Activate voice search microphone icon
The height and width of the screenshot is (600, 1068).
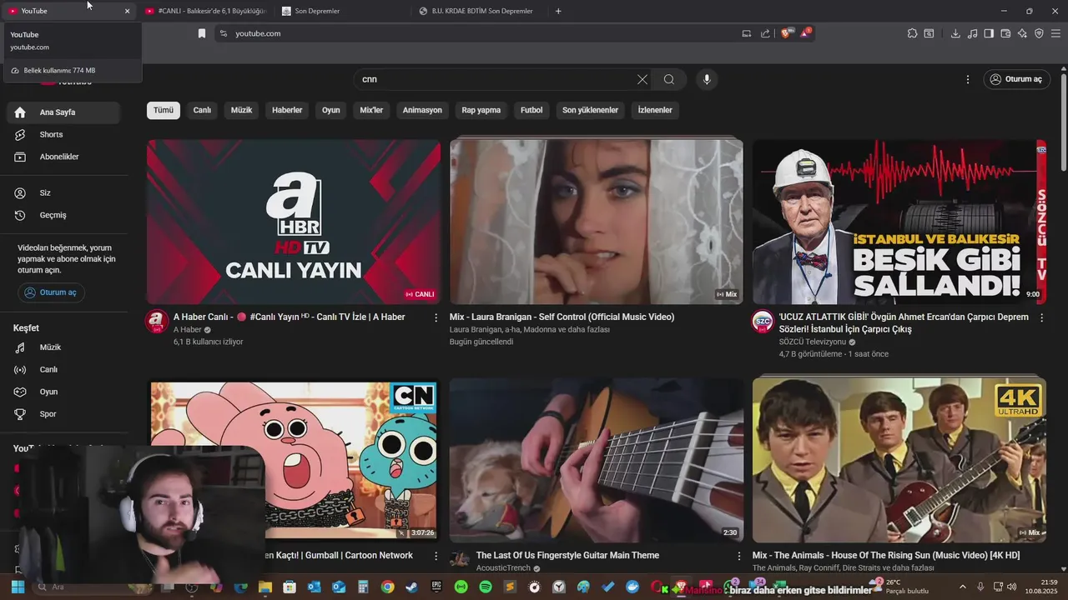707,79
